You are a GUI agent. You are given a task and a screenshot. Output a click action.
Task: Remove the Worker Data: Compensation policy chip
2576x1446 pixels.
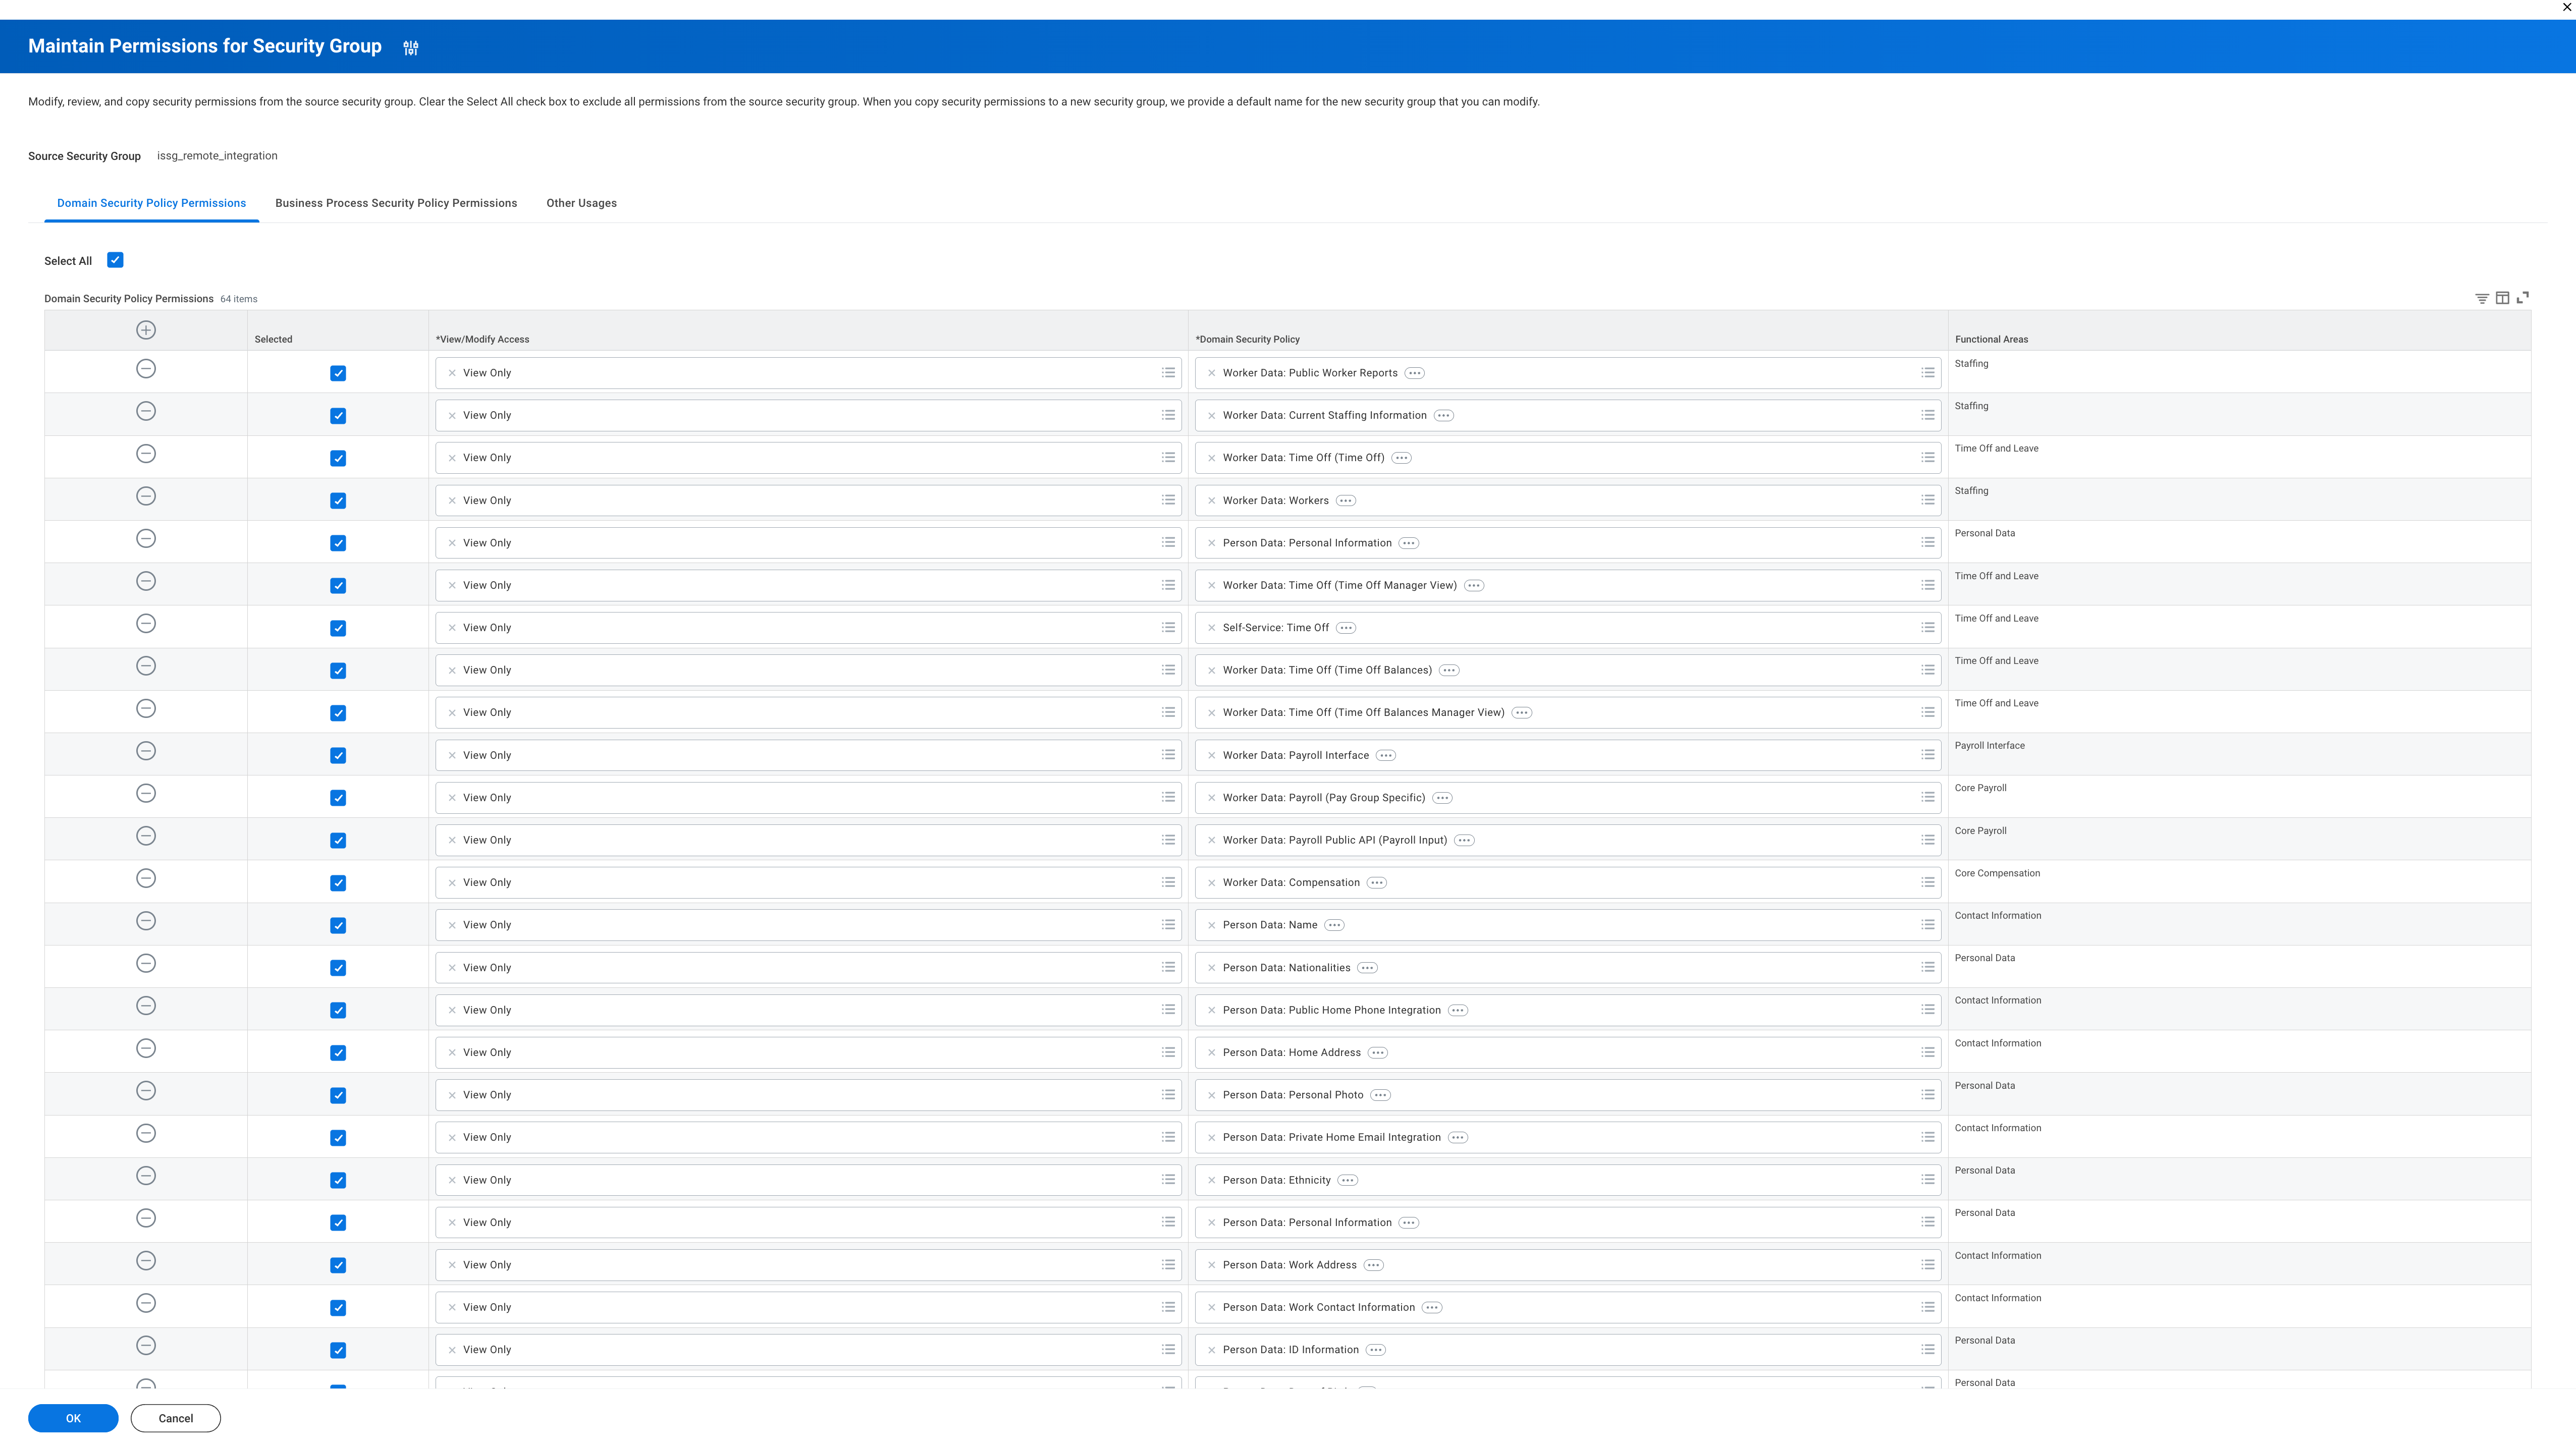pos(1211,883)
